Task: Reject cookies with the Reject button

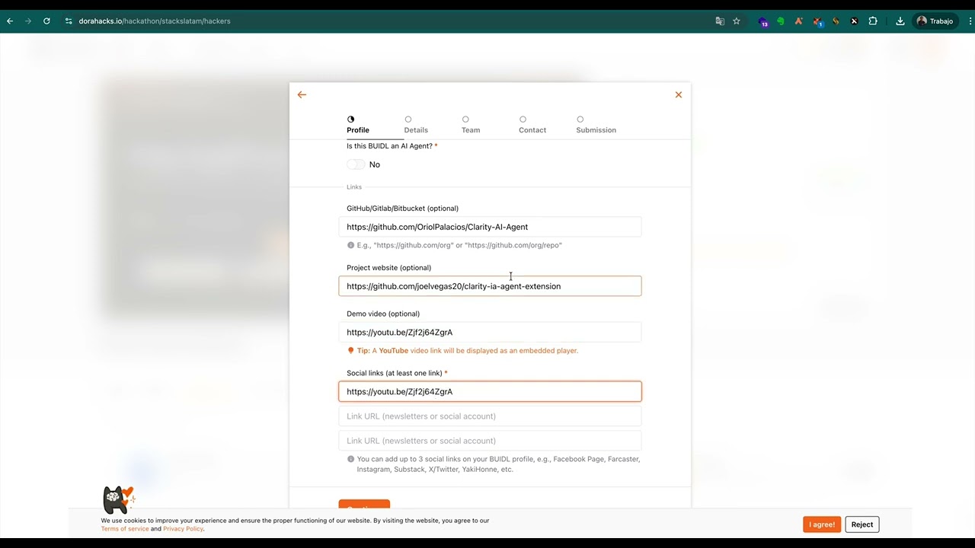Action: pyautogui.click(x=862, y=524)
